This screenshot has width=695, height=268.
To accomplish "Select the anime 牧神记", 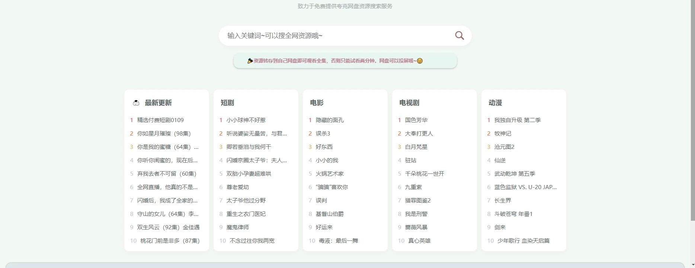I will point(503,134).
